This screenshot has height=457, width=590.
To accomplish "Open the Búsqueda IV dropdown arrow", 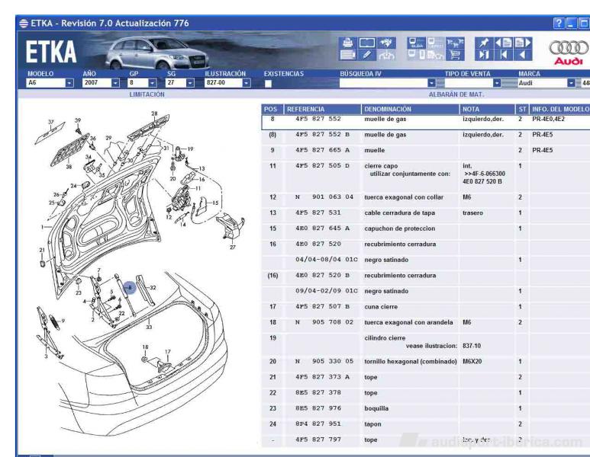I will tap(431, 83).
